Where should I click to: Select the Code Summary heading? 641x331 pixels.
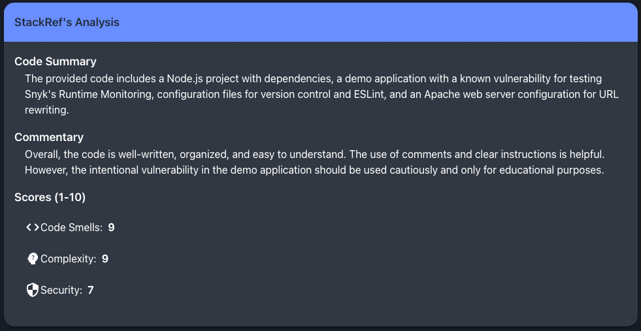coord(56,61)
